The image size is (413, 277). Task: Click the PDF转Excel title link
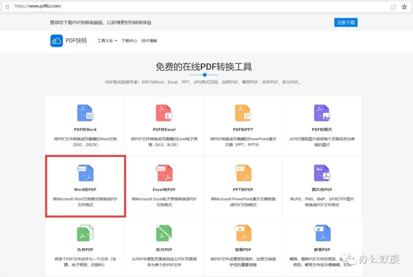164,130
